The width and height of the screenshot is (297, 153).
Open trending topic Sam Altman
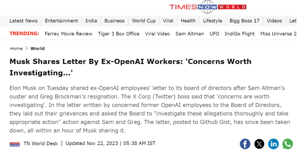coord(190,34)
